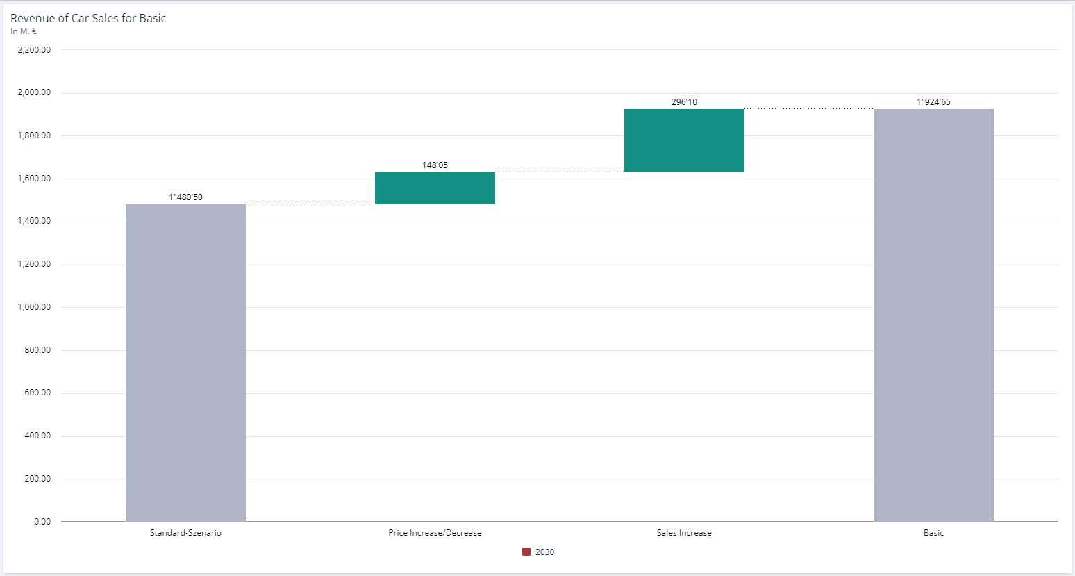
Task: Click the 1"480'50 data label
Action: click(x=185, y=197)
